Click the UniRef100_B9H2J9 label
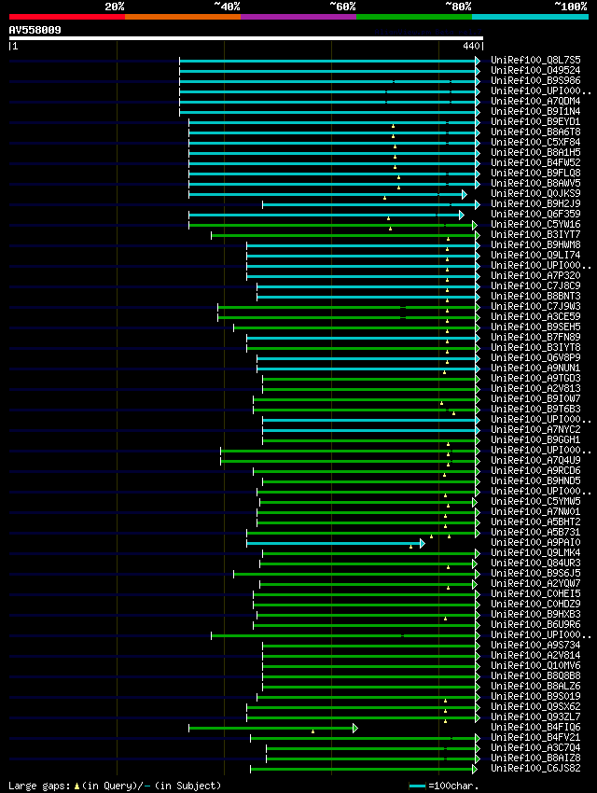This screenshot has height=793, width=597. click(x=535, y=203)
